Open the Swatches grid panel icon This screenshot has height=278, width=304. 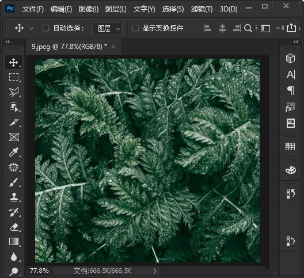(290, 146)
